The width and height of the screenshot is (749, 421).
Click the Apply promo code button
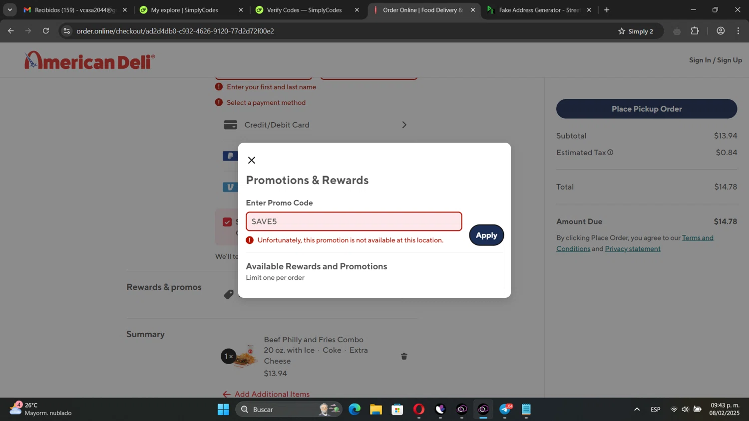(486, 235)
